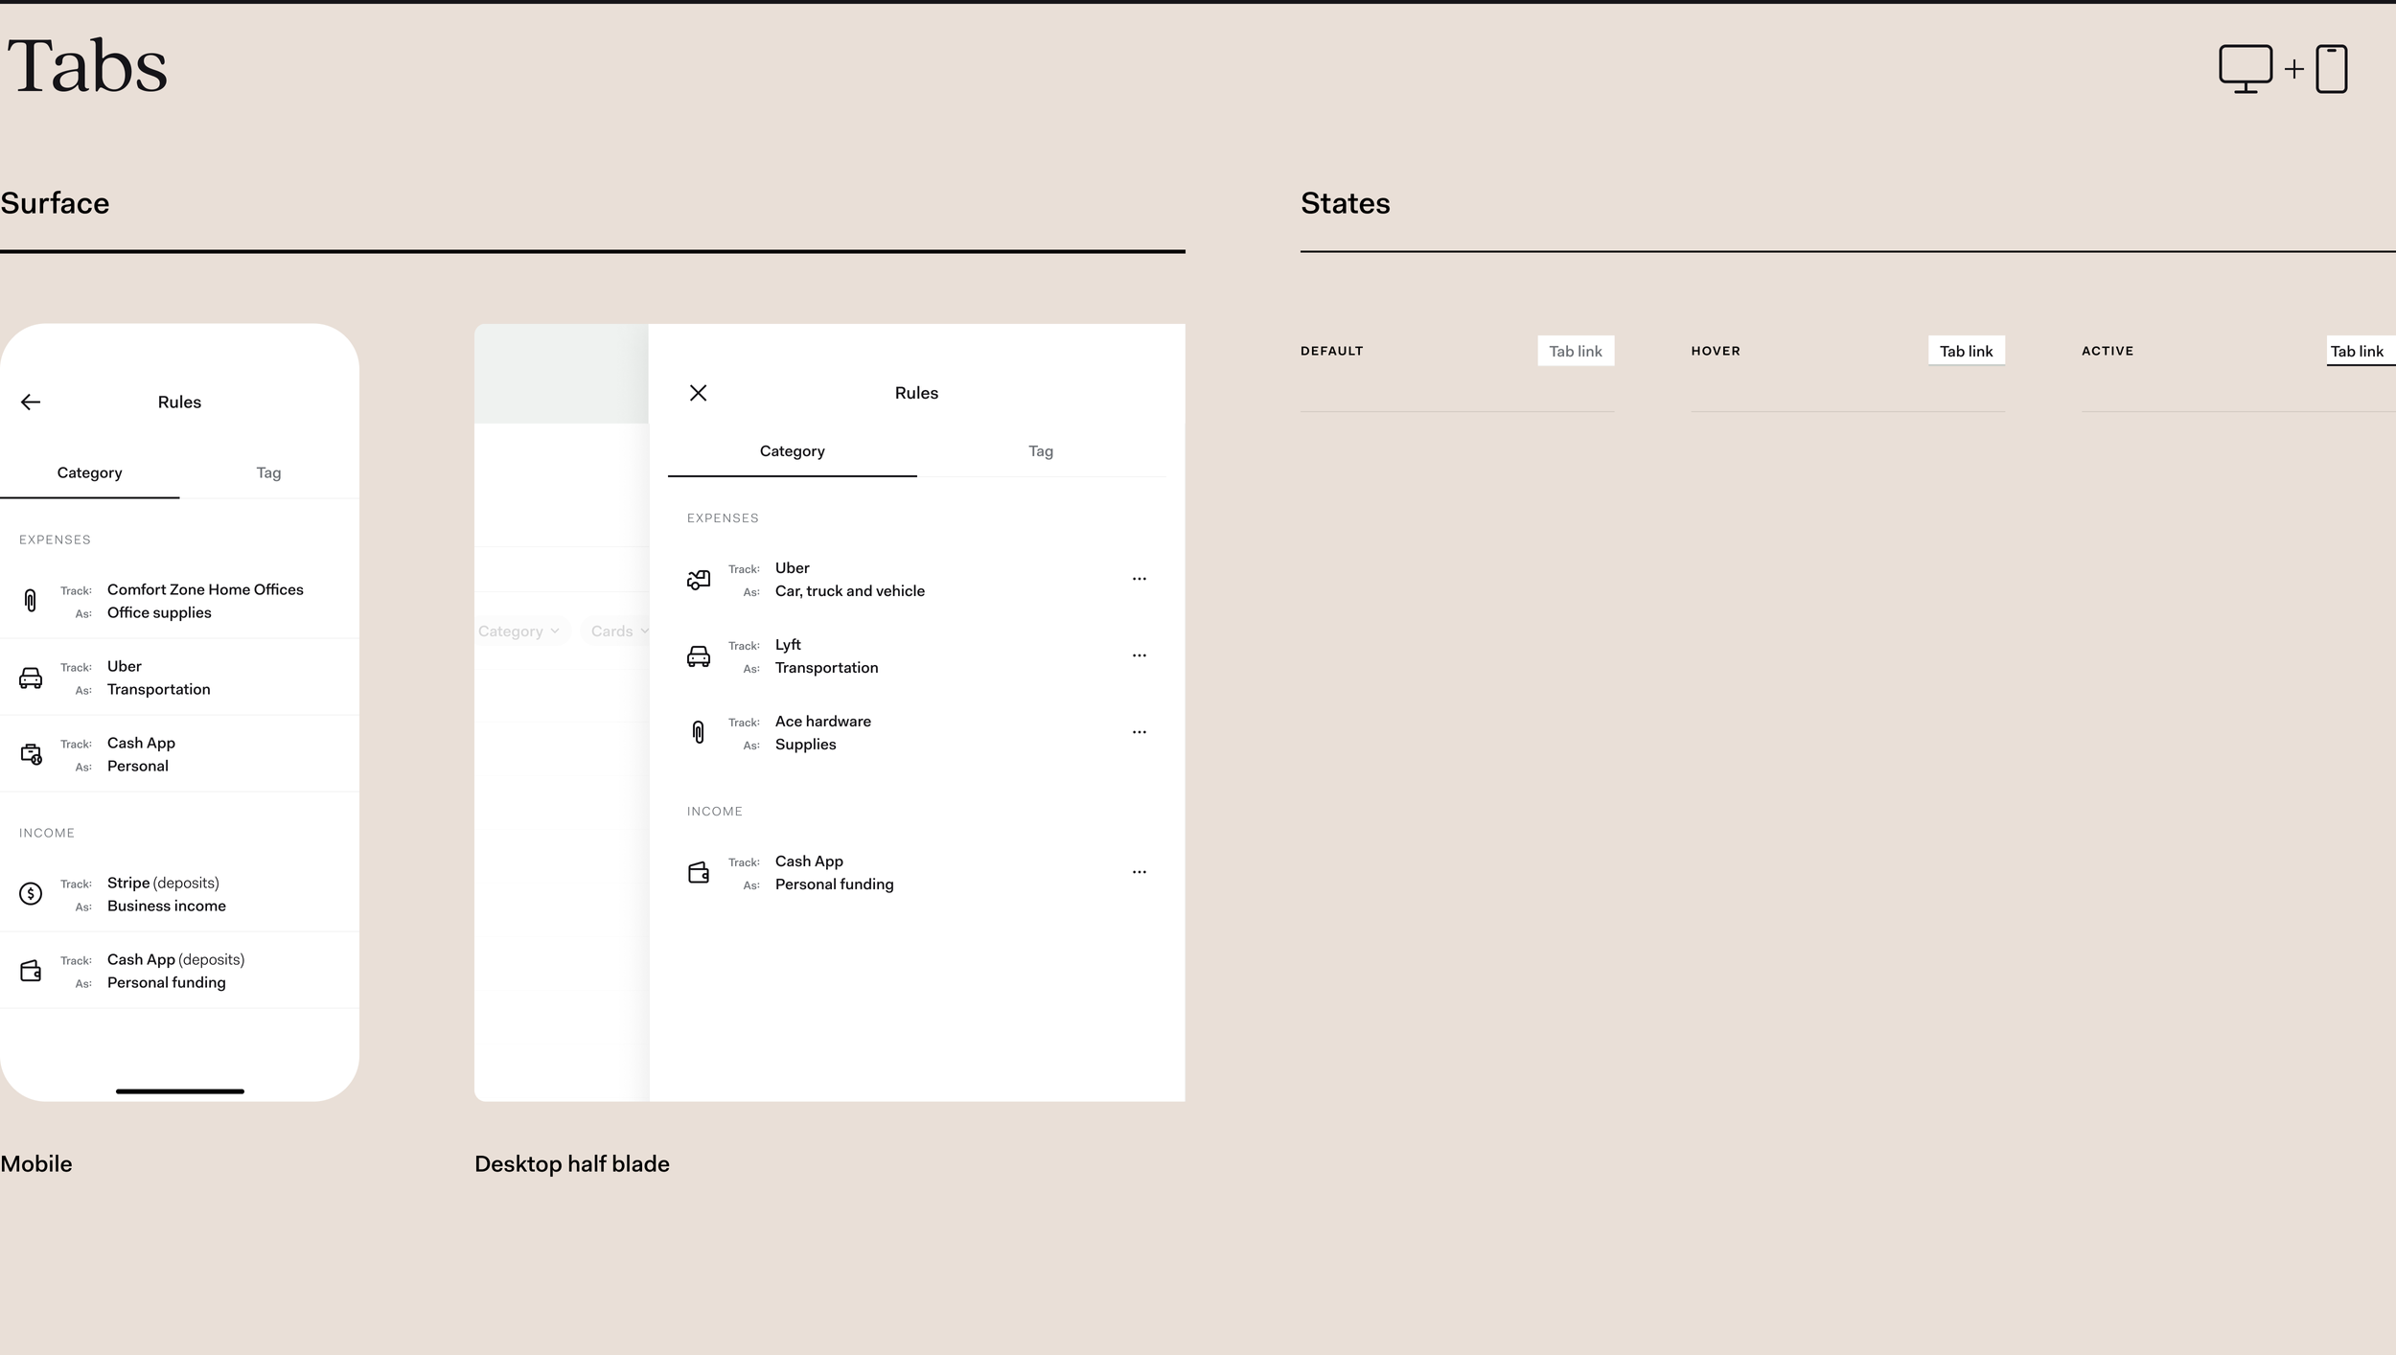Image resolution: width=2396 pixels, height=1355 pixels.
Task: Open more options for Lyft rule
Action: [x=1139, y=655]
